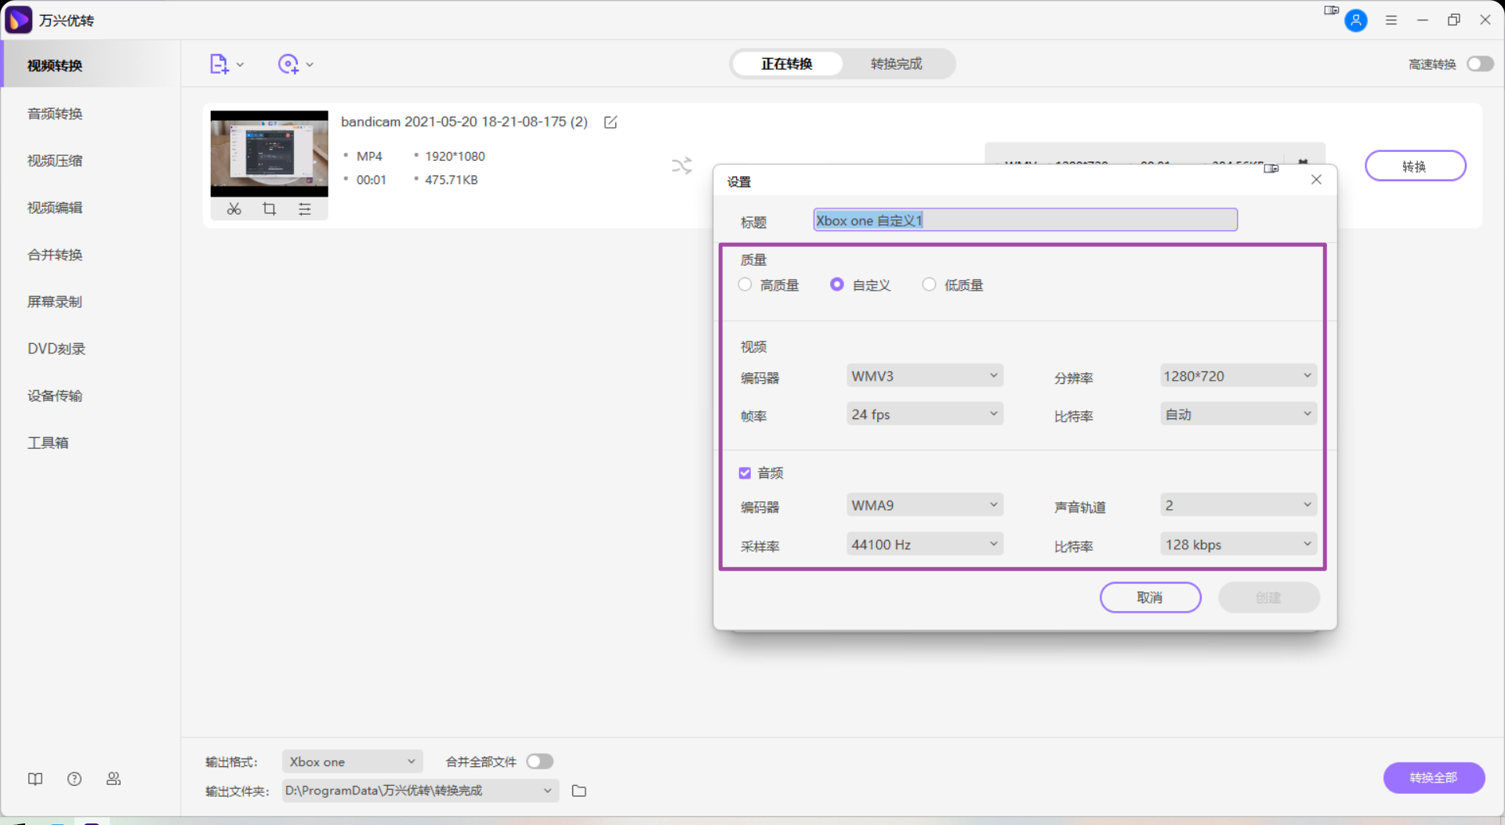The height and width of the screenshot is (825, 1505).
Task: Uncheck the 音频 checkbox
Action: pos(745,473)
